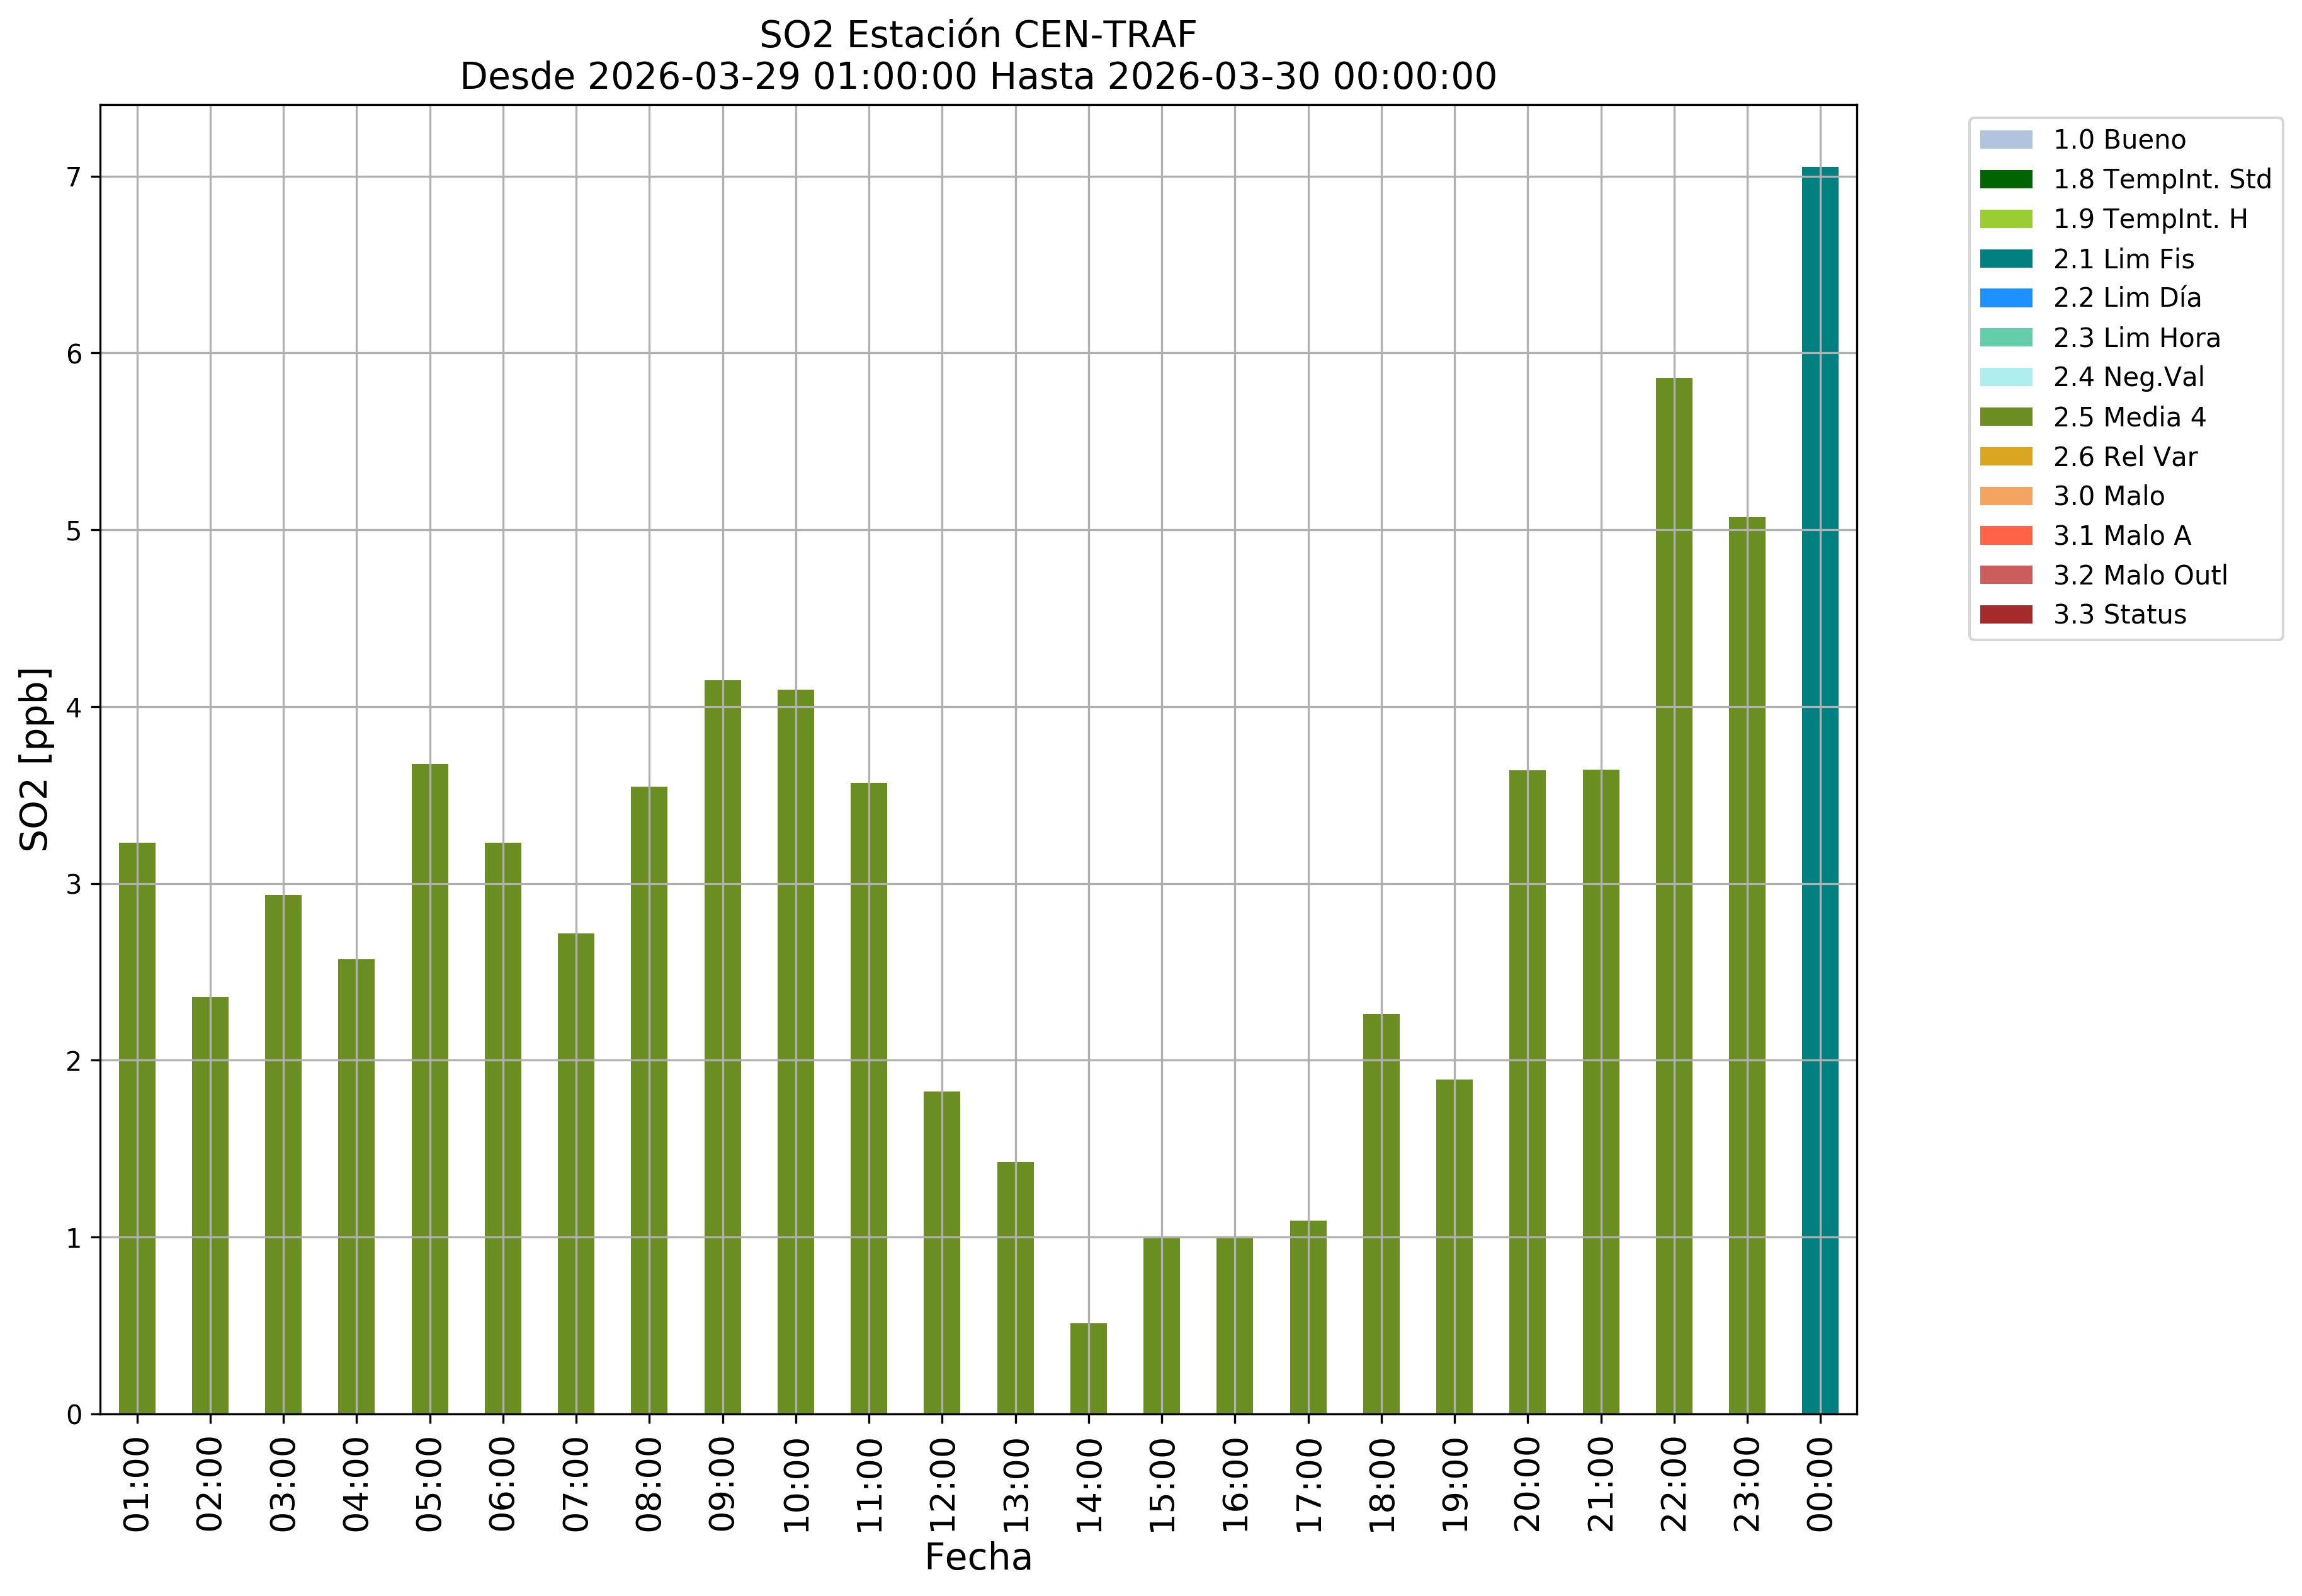
Task: Click the 2.2 Lim Día blue swatch
Action: (2005, 298)
